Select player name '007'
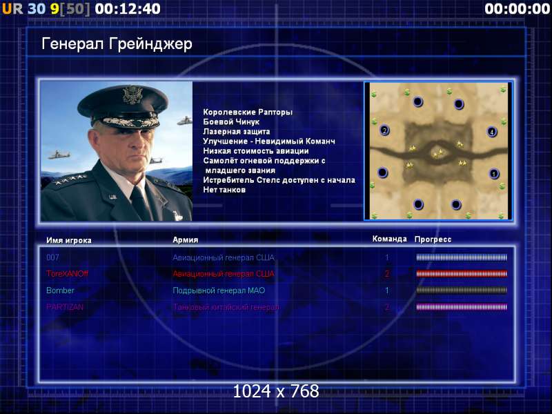552x414 pixels. [53, 257]
